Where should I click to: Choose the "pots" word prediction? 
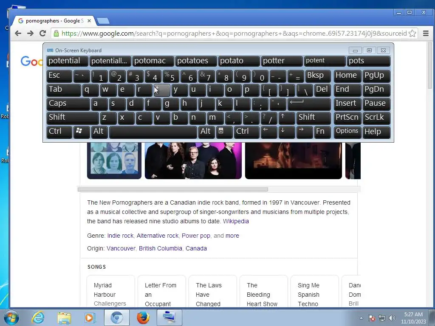(x=369, y=61)
